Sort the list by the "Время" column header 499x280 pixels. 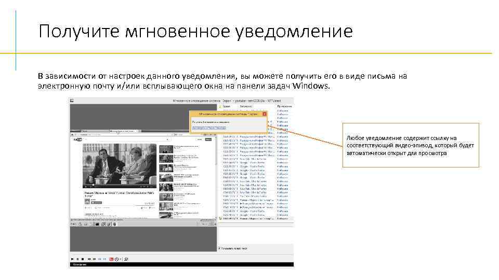point(227,106)
